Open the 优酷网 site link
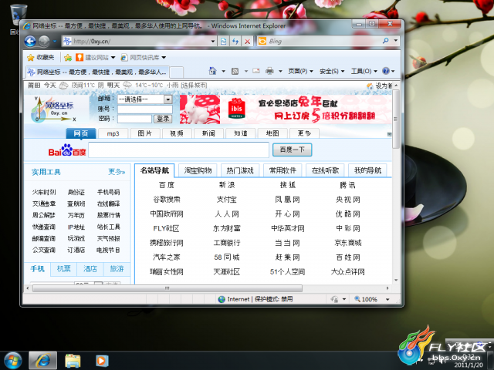The image size is (494, 370). [348, 214]
